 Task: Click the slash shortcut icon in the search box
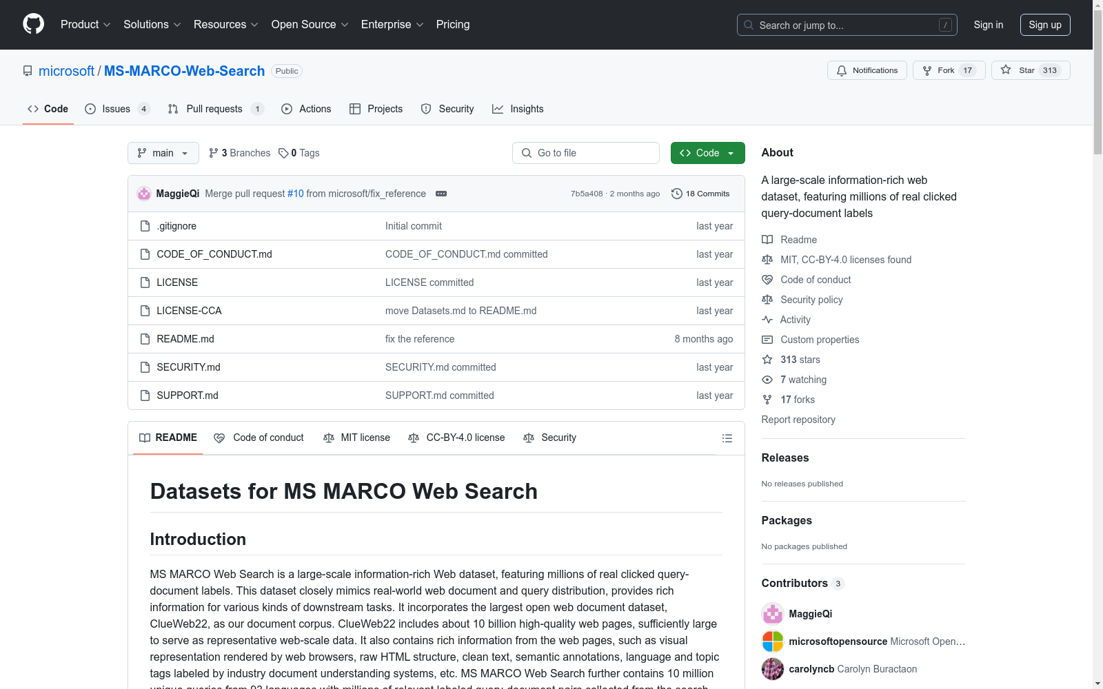pyautogui.click(x=945, y=25)
